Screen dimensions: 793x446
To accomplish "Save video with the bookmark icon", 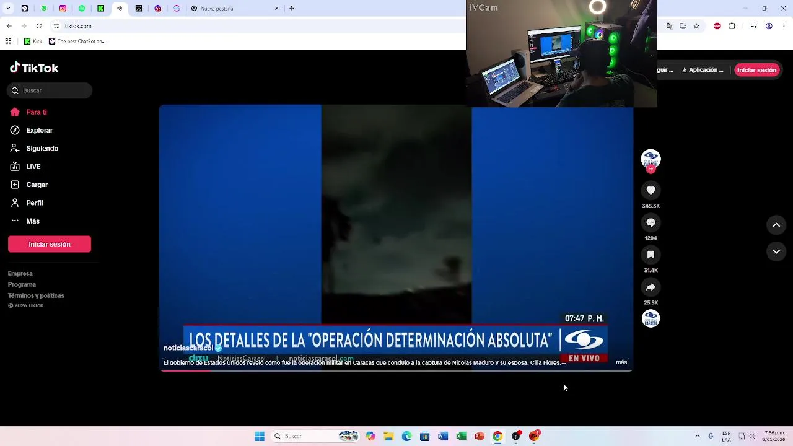I will pyautogui.click(x=651, y=255).
